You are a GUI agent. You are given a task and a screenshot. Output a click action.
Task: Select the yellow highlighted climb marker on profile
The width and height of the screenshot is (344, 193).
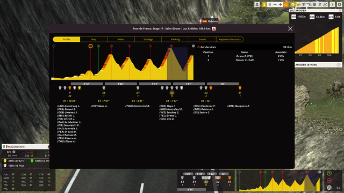click(91, 46)
